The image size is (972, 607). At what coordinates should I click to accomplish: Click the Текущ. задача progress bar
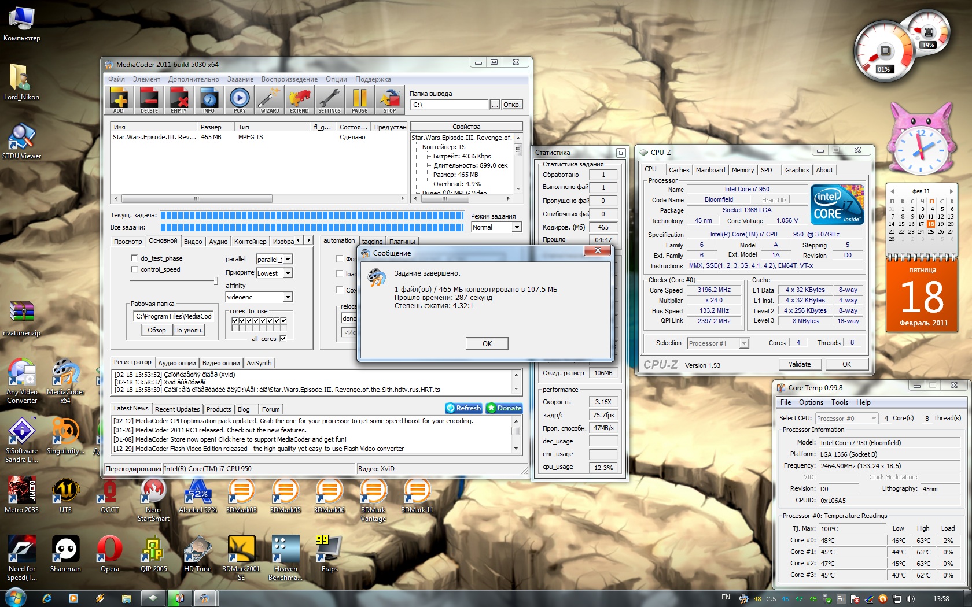tap(312, 215)
